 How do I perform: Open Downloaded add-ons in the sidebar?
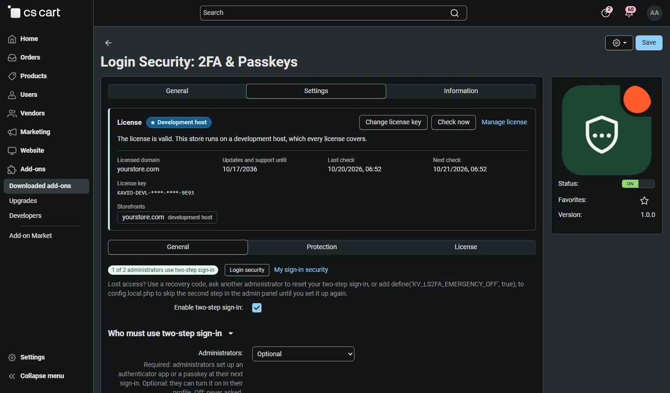47,186
